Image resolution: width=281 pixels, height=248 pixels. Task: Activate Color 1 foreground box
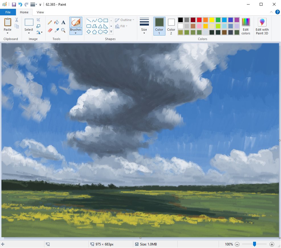coord(159,26)
